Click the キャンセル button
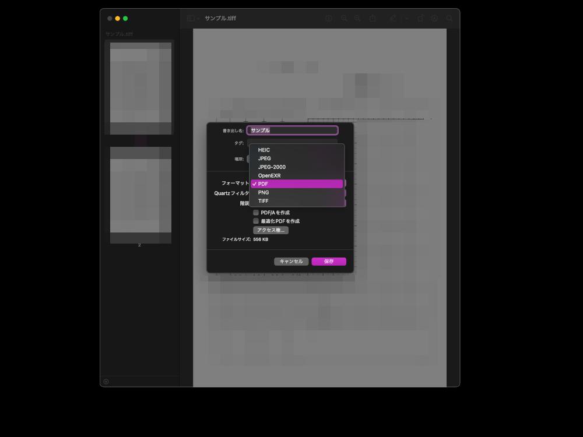The image size is (583, 437). coord(291,262)
